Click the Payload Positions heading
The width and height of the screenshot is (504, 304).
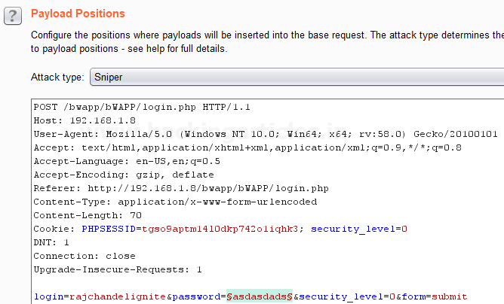(78, 14)
